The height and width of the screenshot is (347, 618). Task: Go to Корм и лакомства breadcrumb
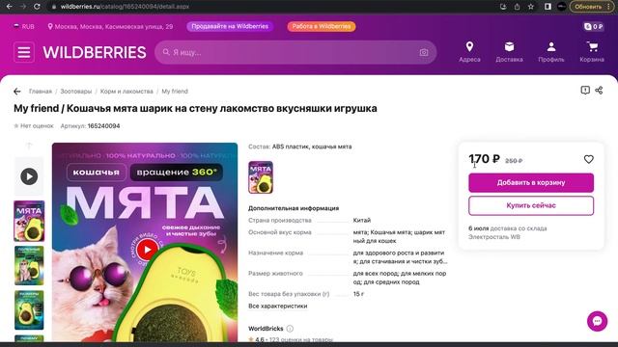[126, 92]
